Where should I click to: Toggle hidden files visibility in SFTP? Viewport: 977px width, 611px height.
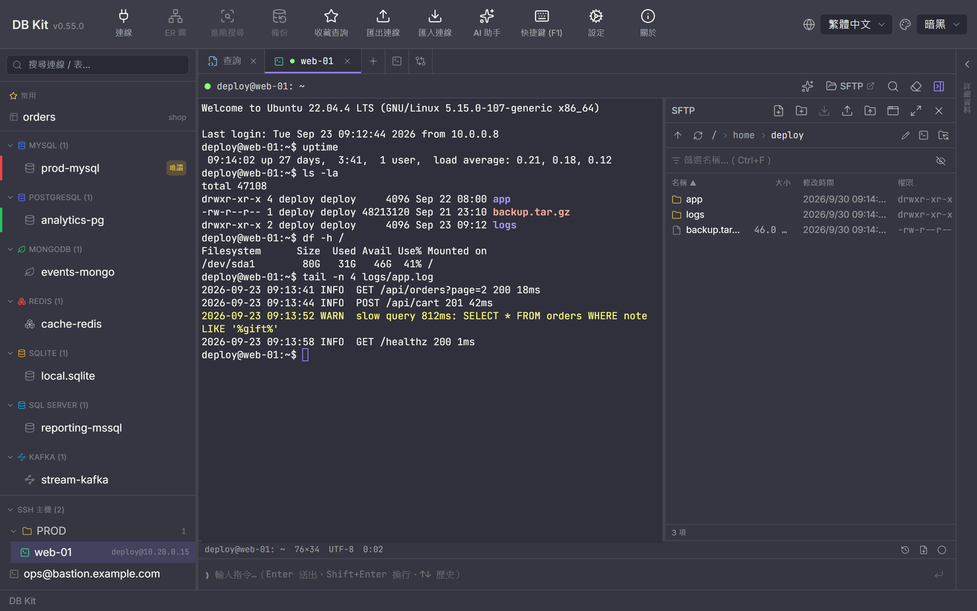pos(941,161)
